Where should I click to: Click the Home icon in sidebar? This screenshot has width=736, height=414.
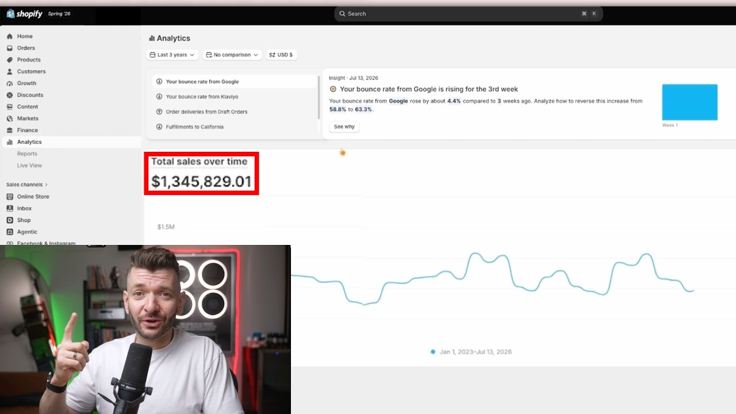pyautogui.click(x=10, y=36)
